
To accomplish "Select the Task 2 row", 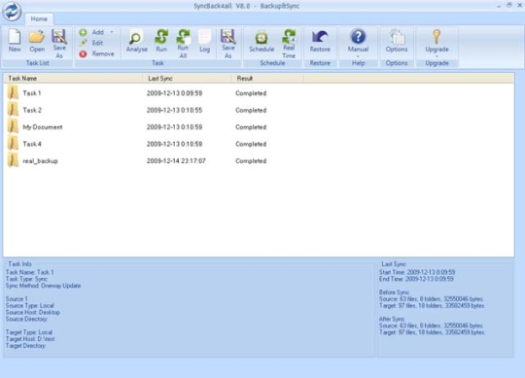I will pyautogui.click(x=259, y=110).
